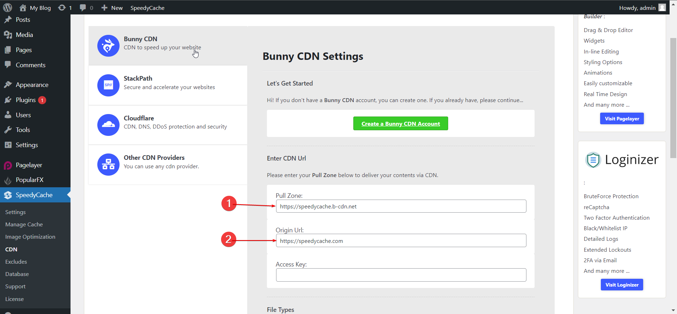This screenshot has height=314, width=677.
Task: Click the Users icon in sidebar
Action: tap(8, 115)
